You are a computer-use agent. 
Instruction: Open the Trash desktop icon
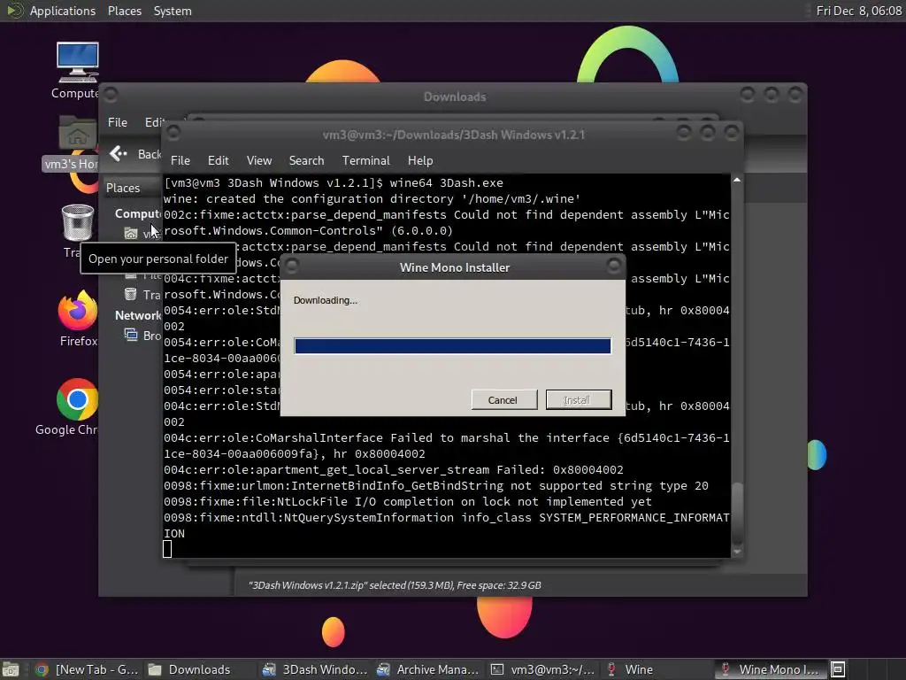pyautogui.click(x=78, y=222)
